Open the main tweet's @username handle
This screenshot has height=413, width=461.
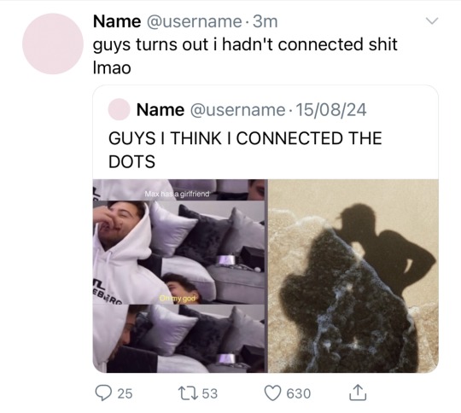(x=194, y=21)
